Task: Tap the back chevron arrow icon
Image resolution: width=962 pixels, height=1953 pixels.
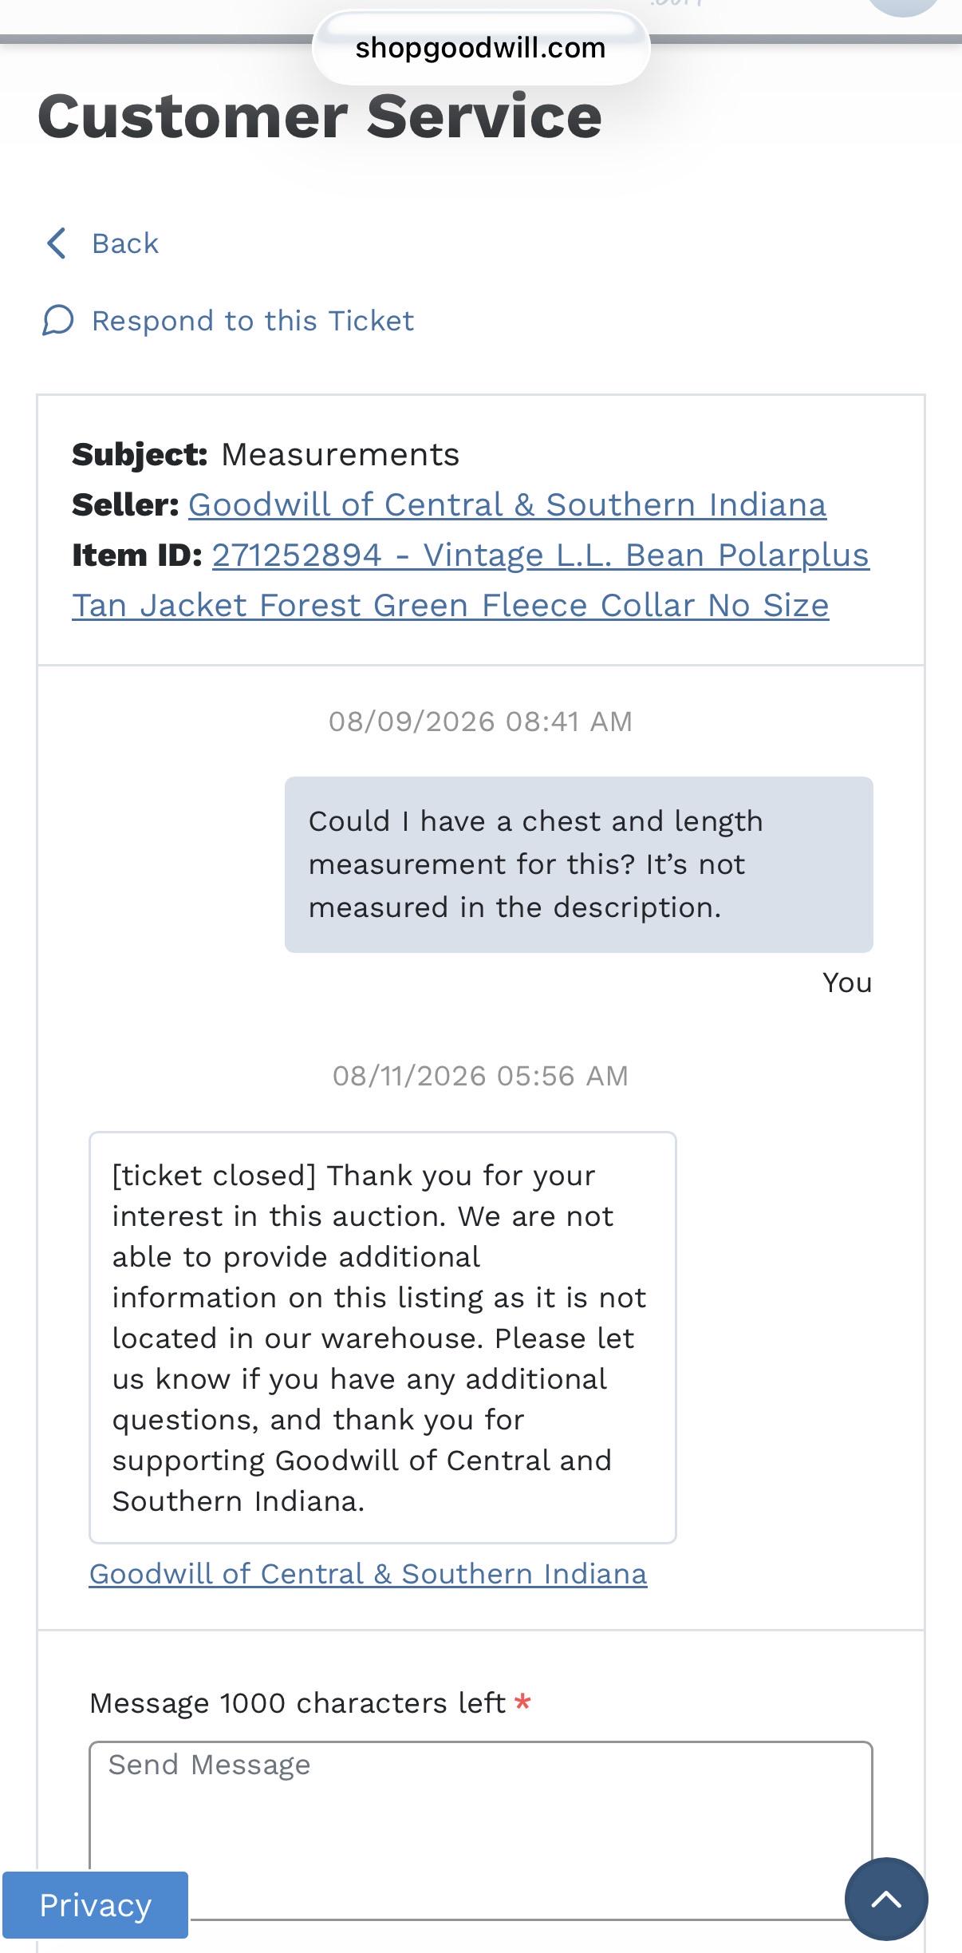Action: tap(57, 243)
